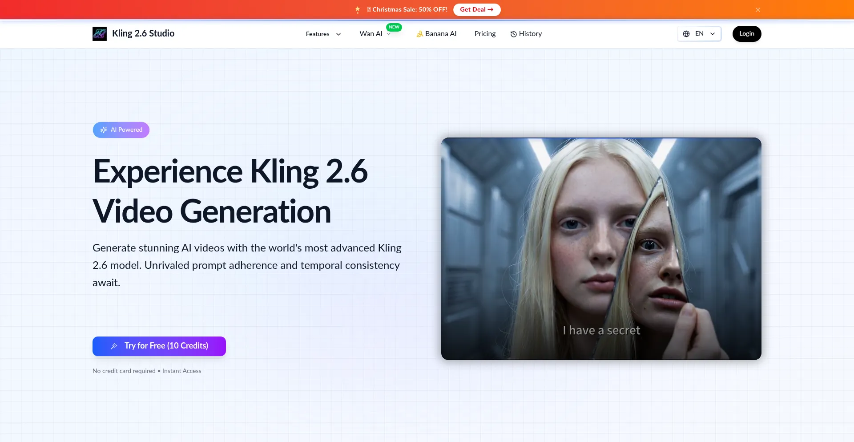854x442 pixels.
Task: Click the Kling 2.6 Studio logo icon
Action: coord(100,33)
